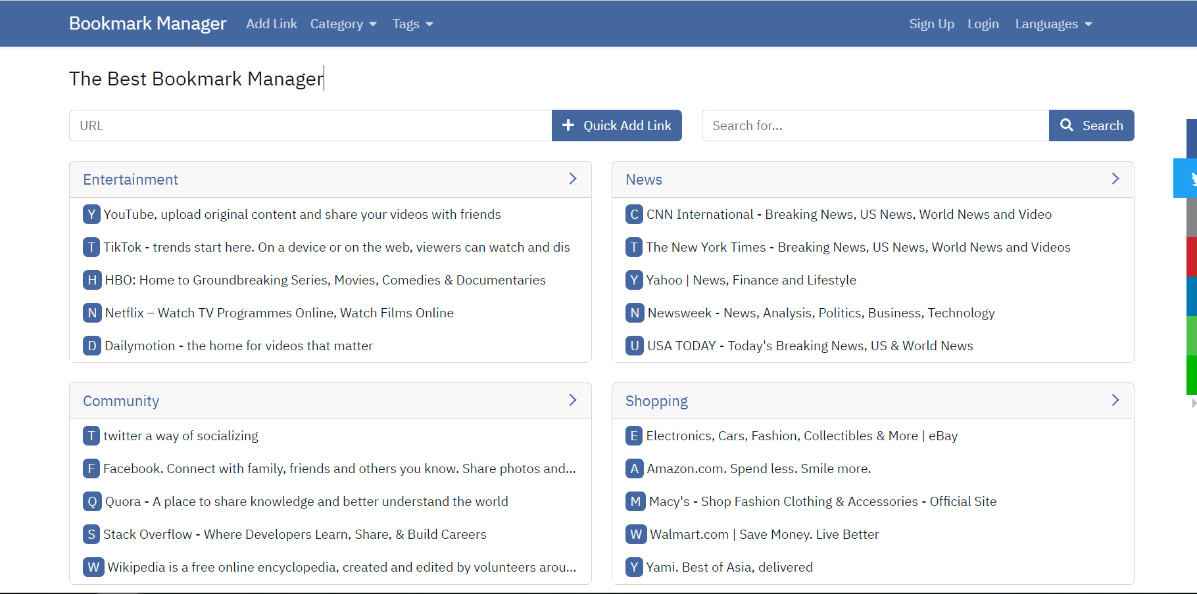This screenshot has width=1197, height=594.
Task: Open the Languages dropdown
Action: point(1053,24)
